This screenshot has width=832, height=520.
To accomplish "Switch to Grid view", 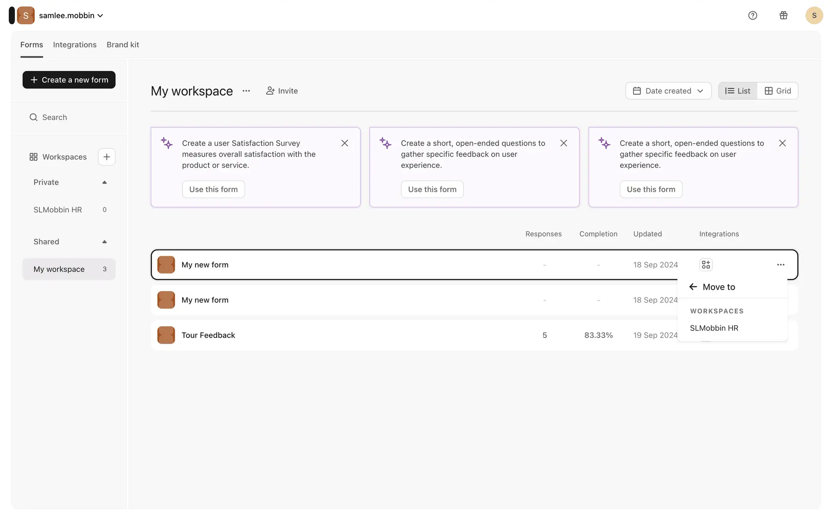I will pos(777,91).
